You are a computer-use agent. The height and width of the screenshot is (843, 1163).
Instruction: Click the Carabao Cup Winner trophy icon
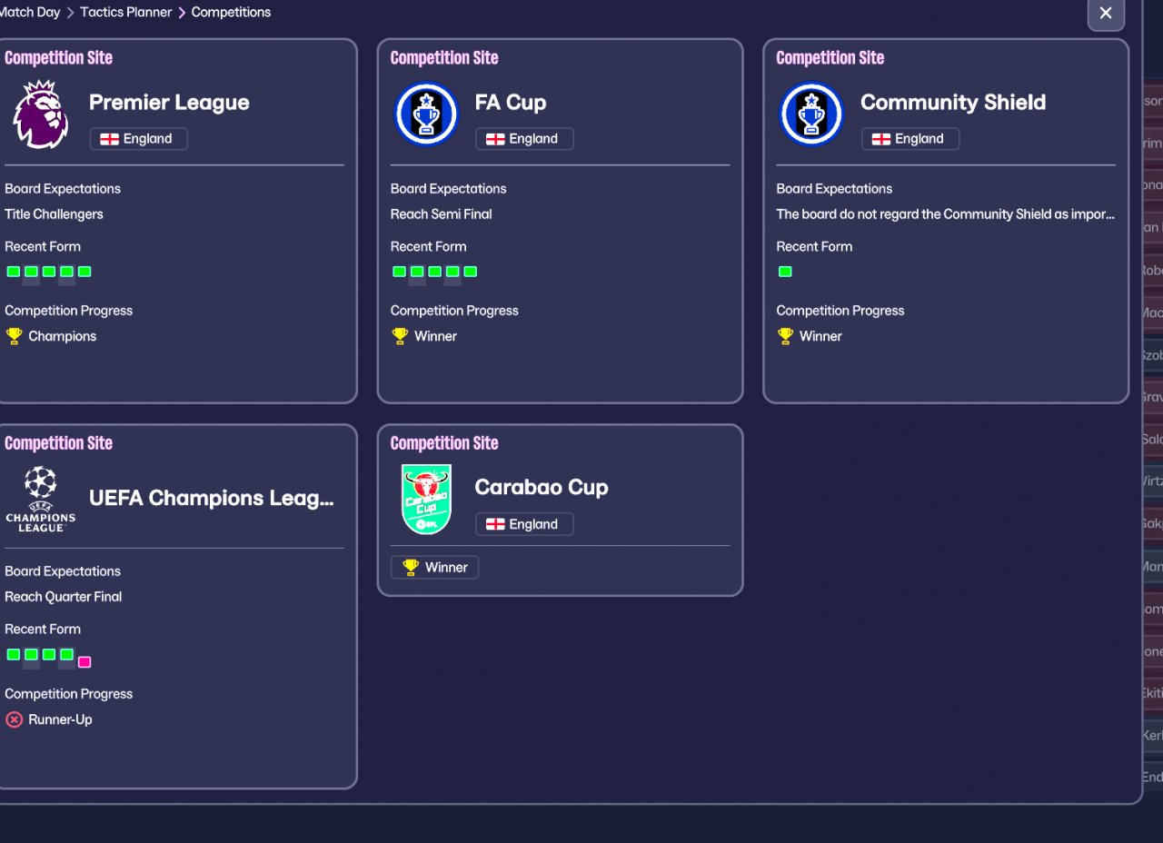pyautogui.click(x=411, y=567)
